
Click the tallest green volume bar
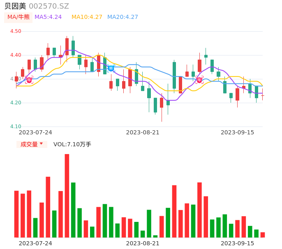coord(73,210)
